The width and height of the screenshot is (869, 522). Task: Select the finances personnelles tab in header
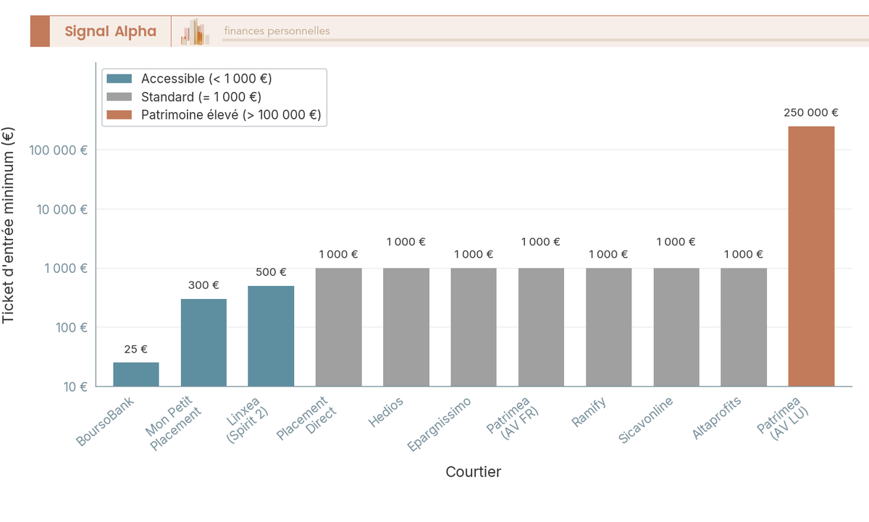click(275, 30)
